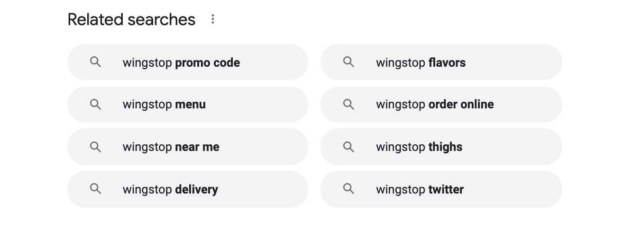Click the search icon next to wingstop flavors

(x=348, y=62)
